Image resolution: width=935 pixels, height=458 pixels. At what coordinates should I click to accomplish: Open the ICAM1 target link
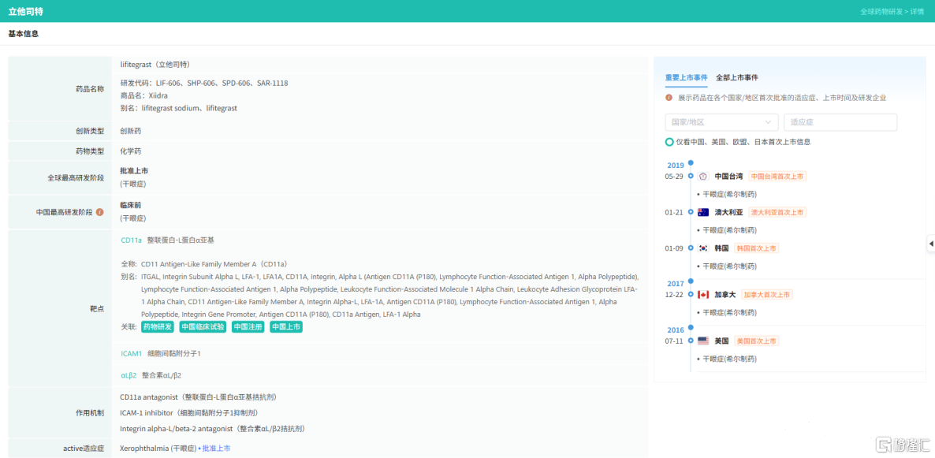(x=131, y=354)
